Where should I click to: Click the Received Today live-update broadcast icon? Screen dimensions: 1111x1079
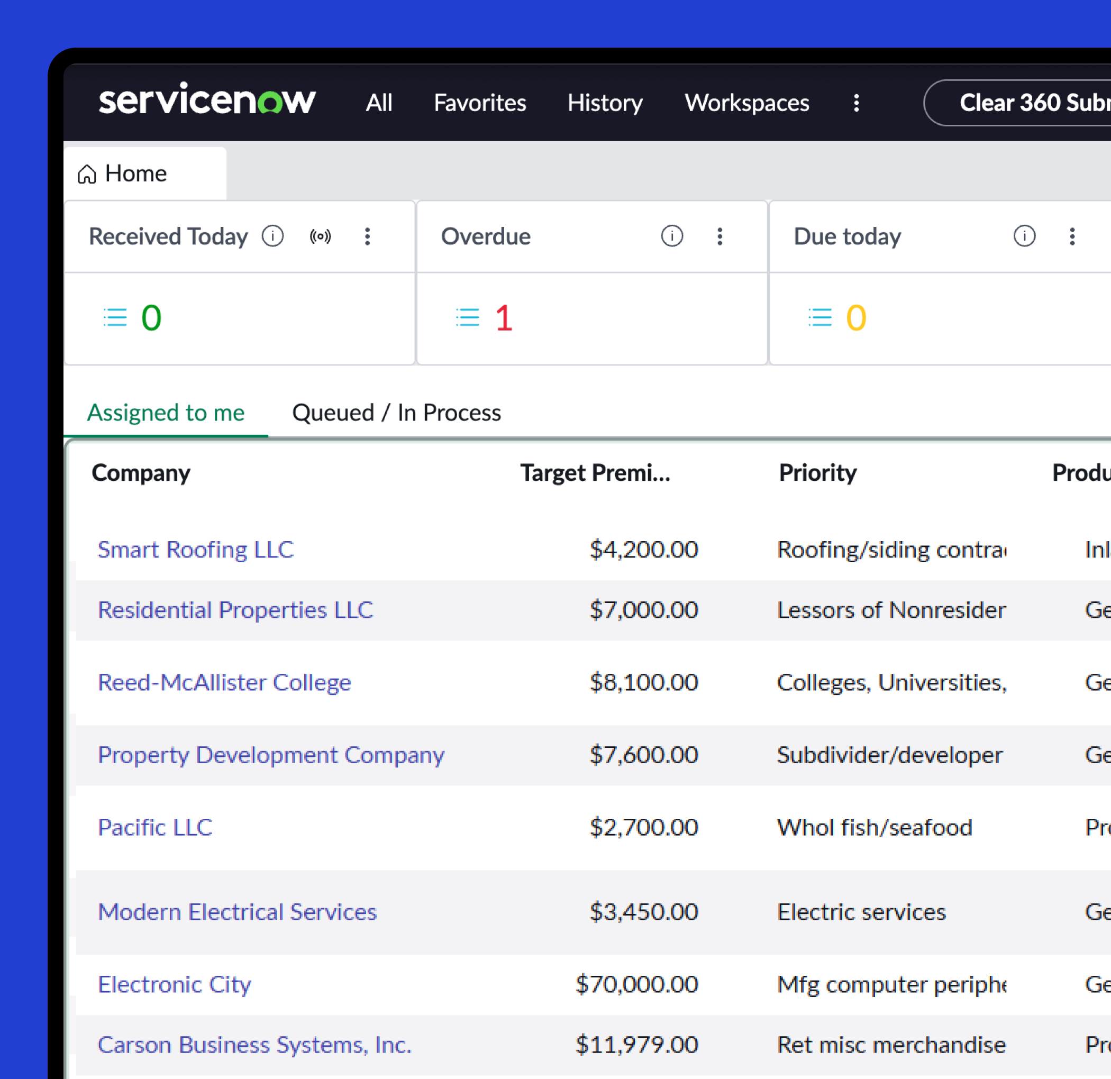(x=320, y=236)
